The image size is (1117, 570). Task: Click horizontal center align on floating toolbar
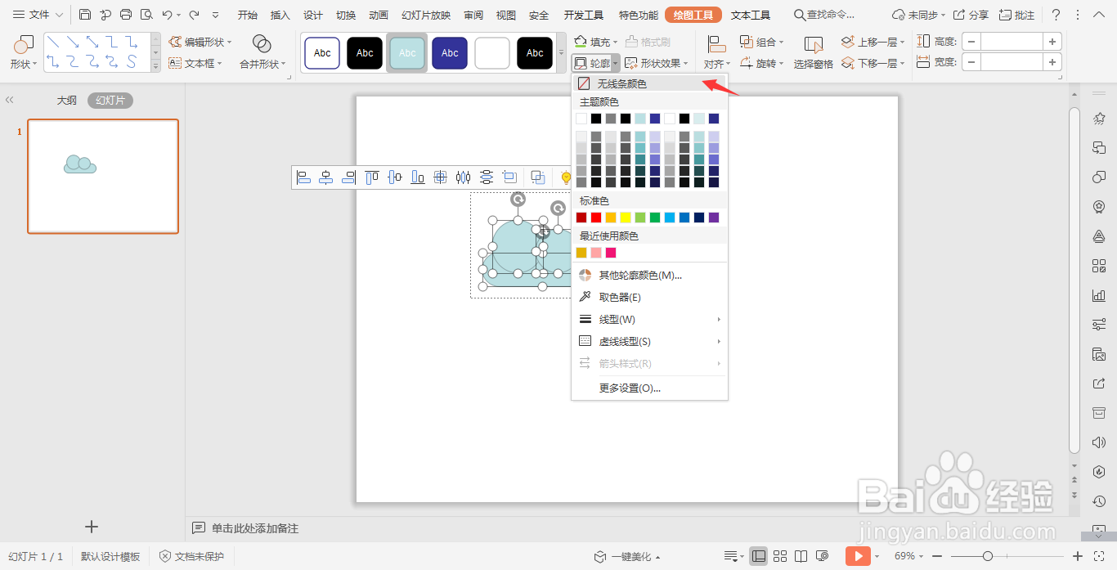[325, 177]
